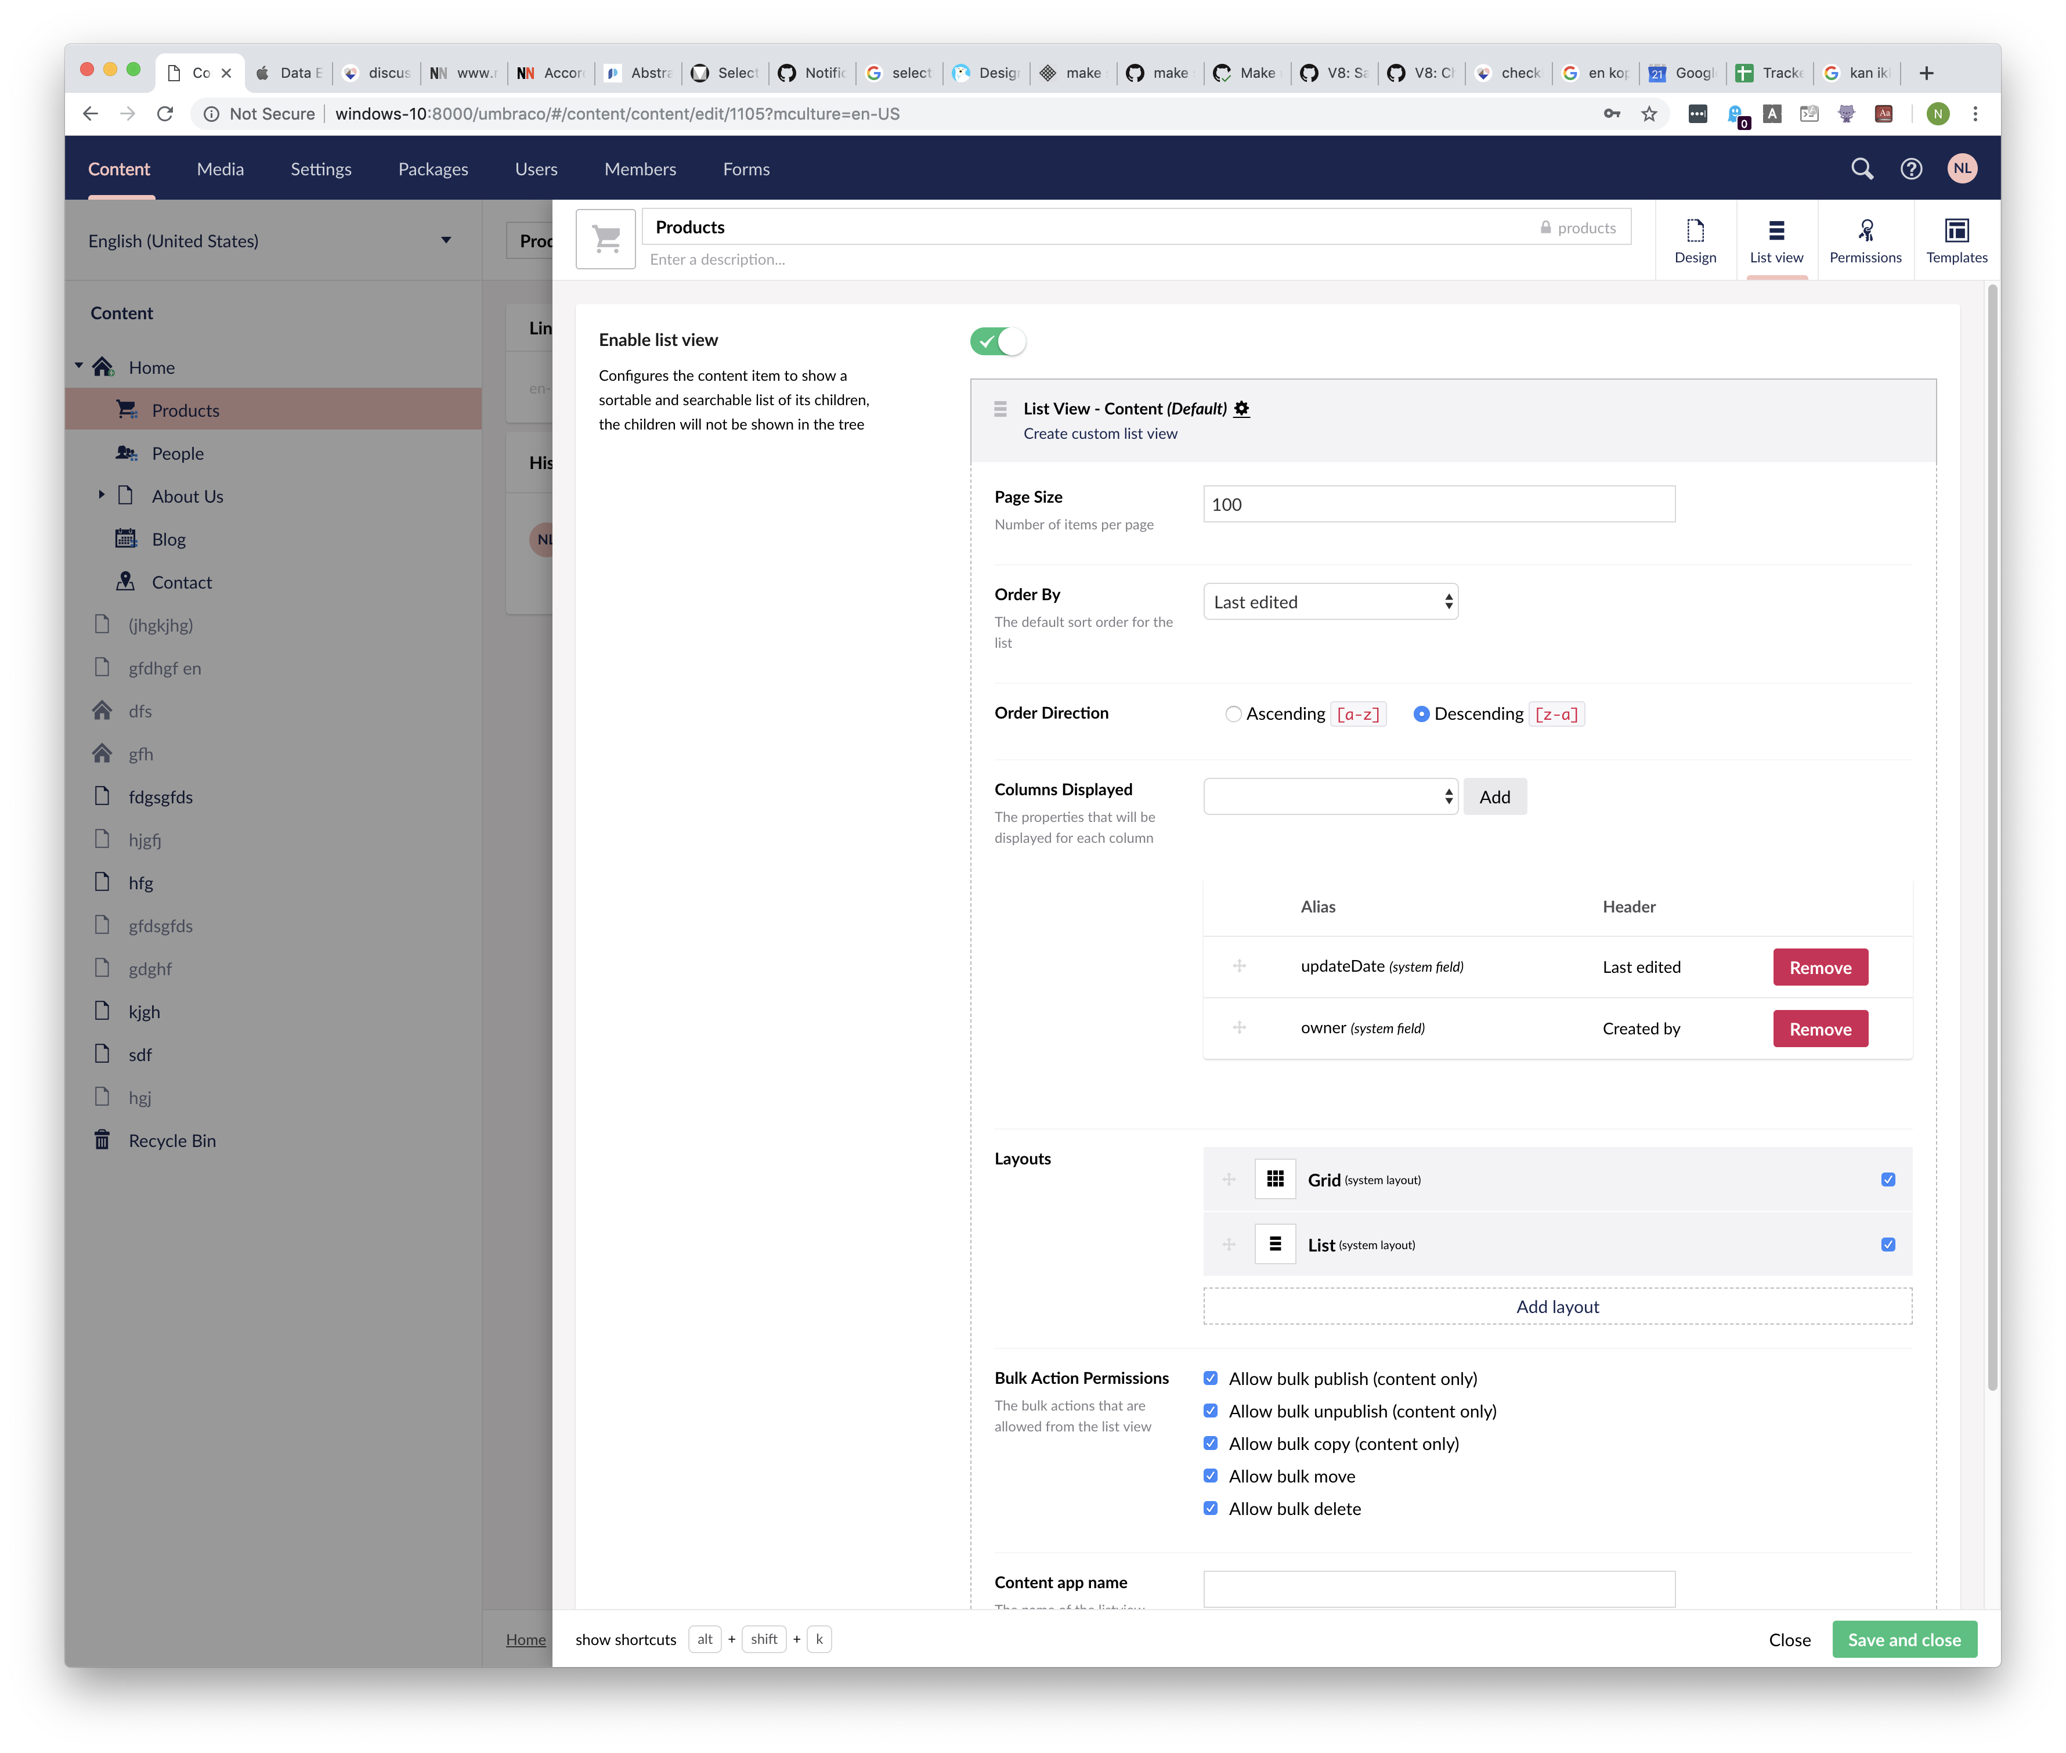Open the Packages section

click(x=432, y=169)
